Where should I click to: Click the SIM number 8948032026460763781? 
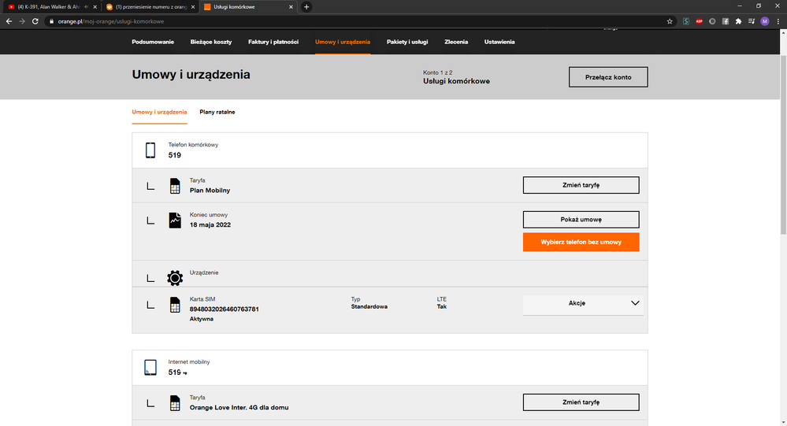coord(224,309)
